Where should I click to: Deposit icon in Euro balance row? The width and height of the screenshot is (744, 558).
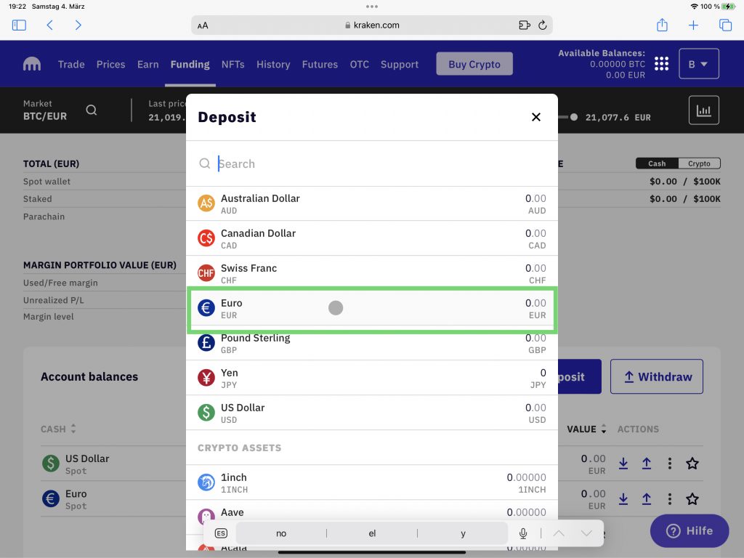(623, 499)
